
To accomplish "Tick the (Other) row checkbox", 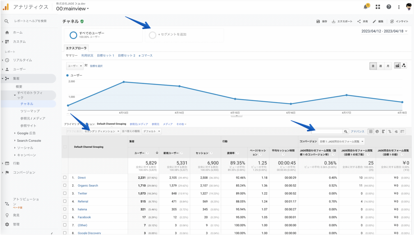I will pyautogui.click(x=65, y=225).
